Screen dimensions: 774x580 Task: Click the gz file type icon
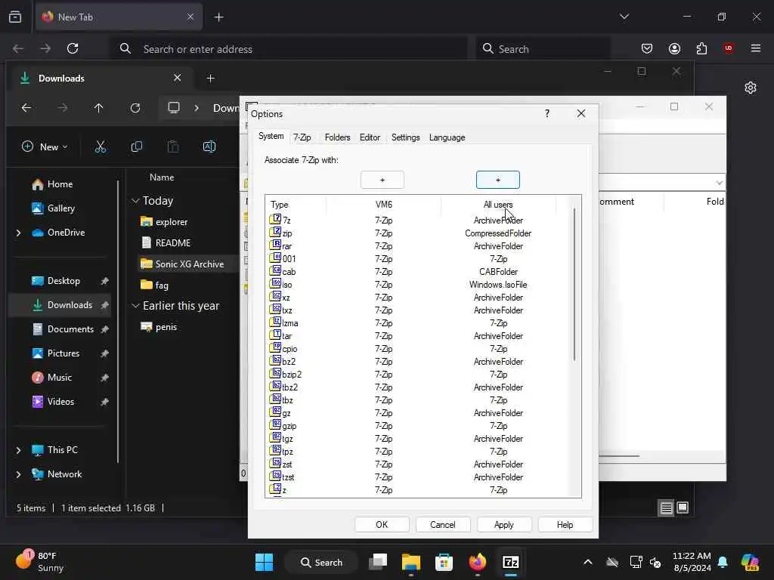point(275,412)
